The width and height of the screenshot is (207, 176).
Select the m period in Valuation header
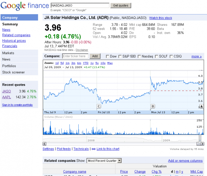click(x=177, y=172)
